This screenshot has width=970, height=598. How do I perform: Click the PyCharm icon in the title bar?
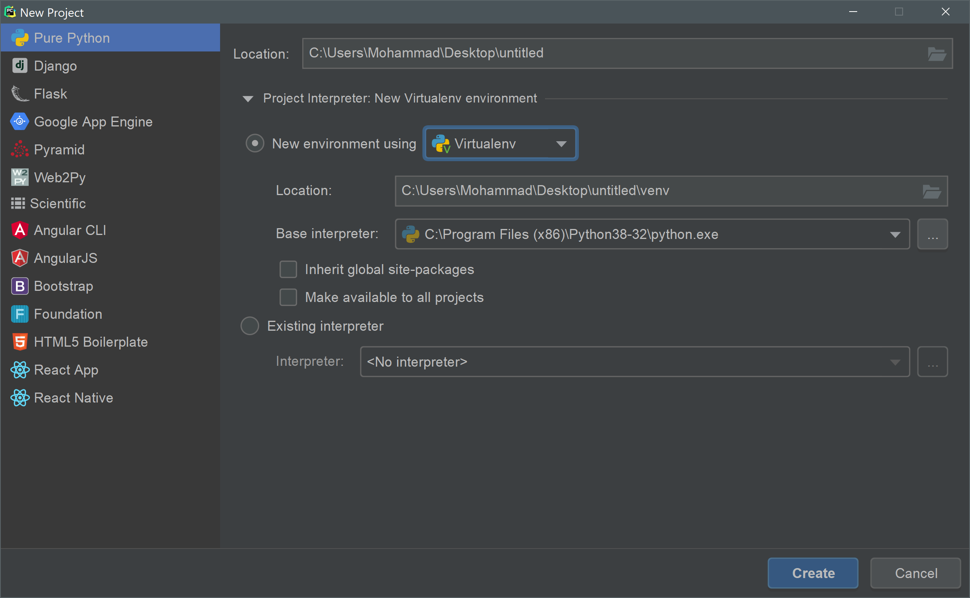pos(10,12)
